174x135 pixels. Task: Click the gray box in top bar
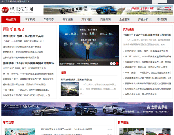click(x=159, y=1)
